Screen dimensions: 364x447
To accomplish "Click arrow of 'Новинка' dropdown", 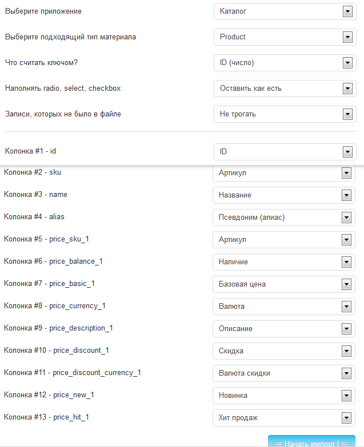I will (346, 396).
